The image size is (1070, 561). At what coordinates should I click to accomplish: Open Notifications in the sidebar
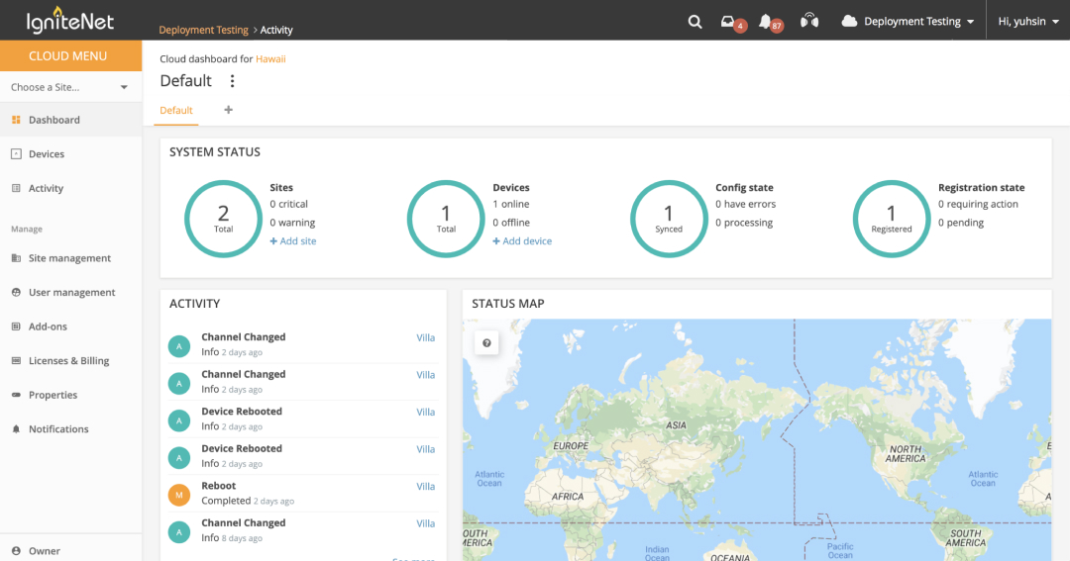71,428
